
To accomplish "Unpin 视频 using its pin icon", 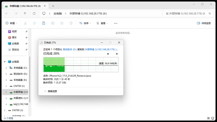I will tap(26, 32).
